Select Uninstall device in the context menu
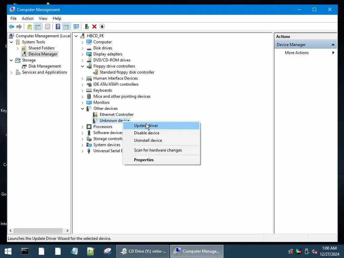 (161, 140)
